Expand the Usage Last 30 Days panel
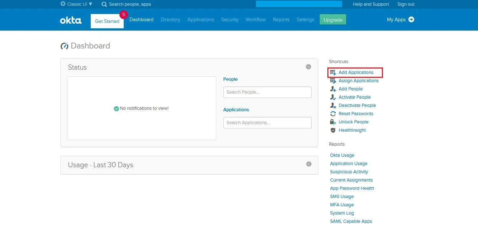The width and height of the screenshot is (478, 230). tap(309, 164)
